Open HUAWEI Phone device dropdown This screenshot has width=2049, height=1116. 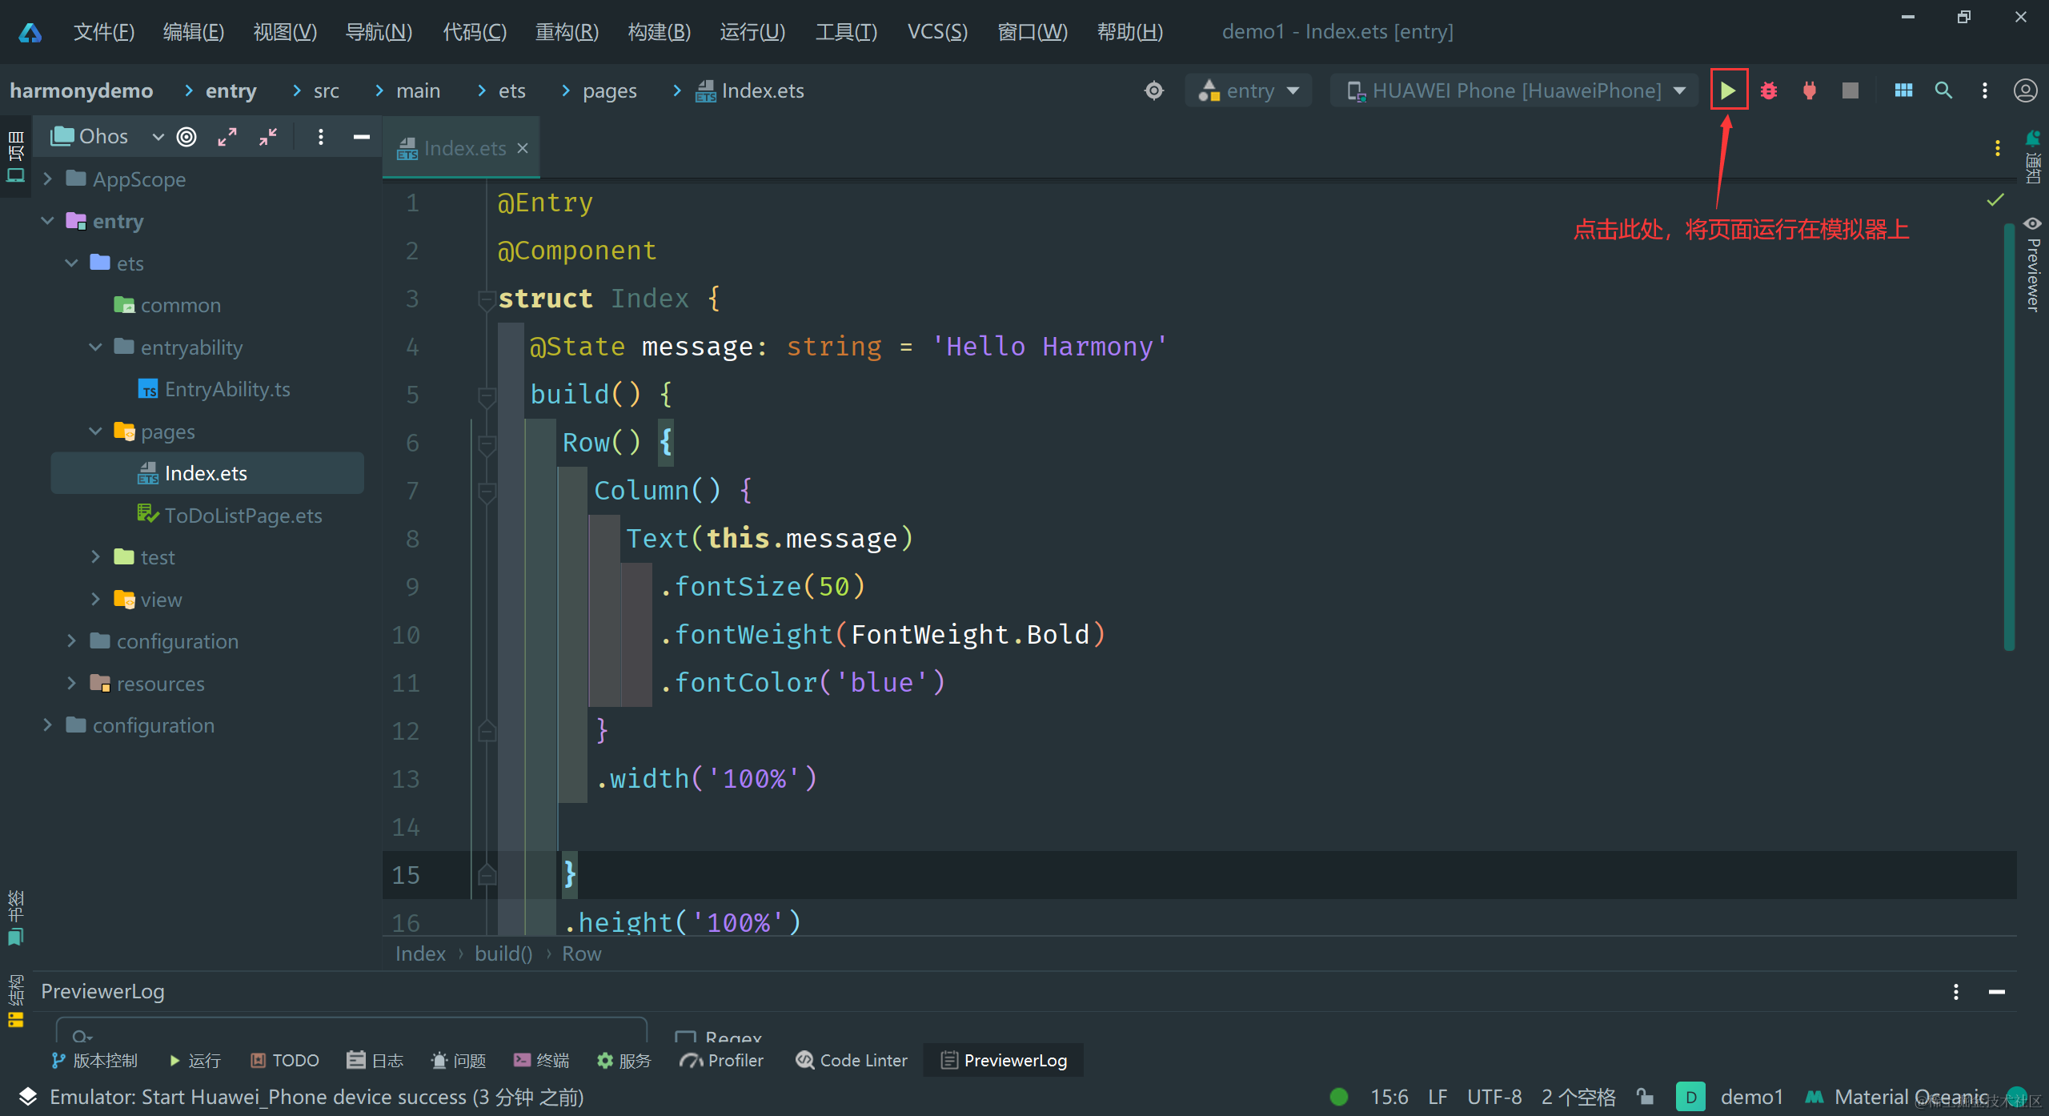(1516, 90)
